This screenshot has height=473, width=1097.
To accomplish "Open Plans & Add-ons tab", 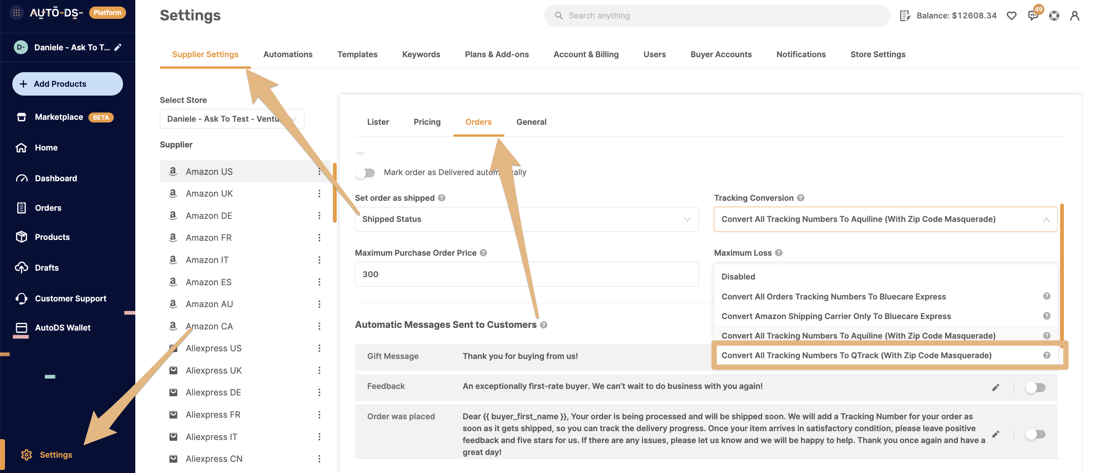I will coord(497,55).
